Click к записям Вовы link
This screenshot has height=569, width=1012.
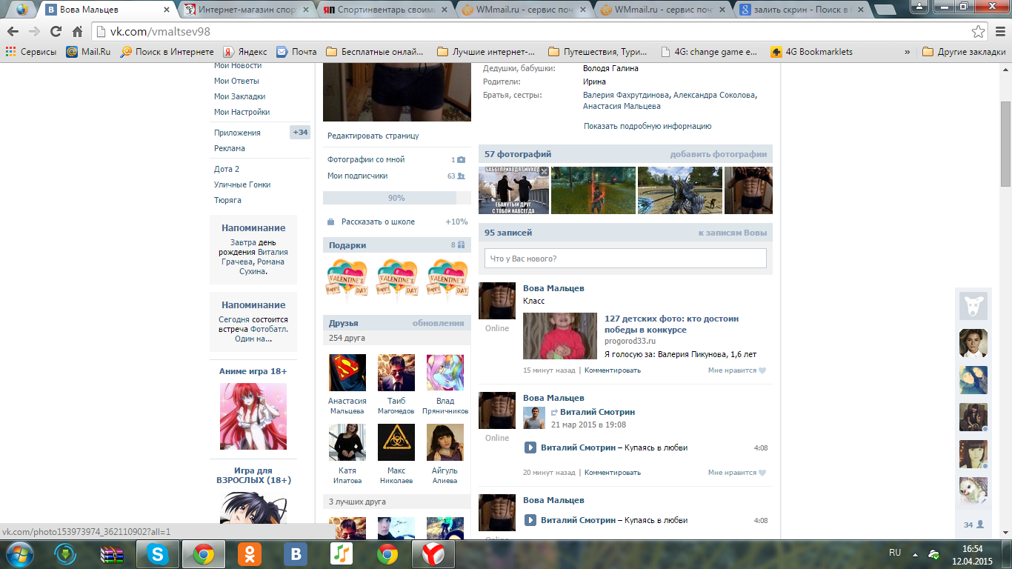(733, 233)
